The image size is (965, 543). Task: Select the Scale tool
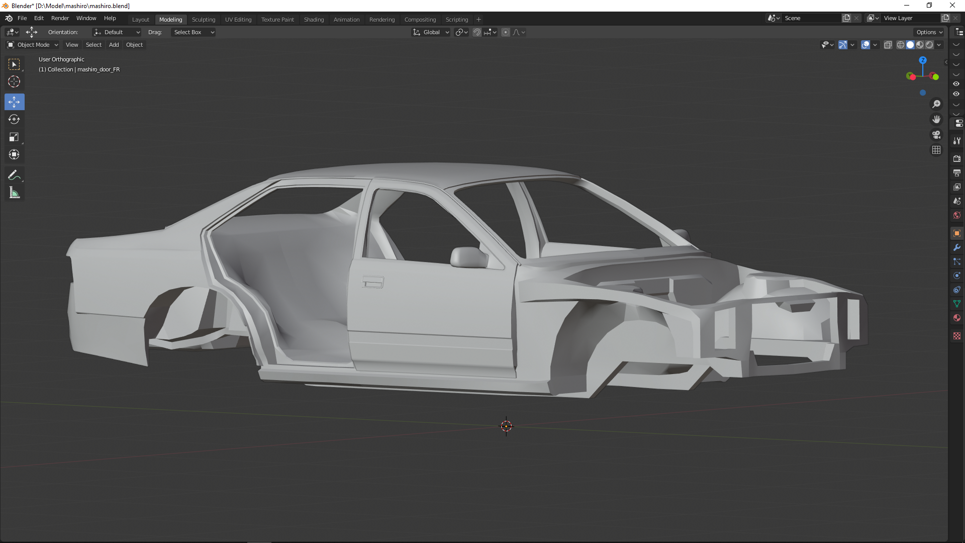click(x=14, y=137)
